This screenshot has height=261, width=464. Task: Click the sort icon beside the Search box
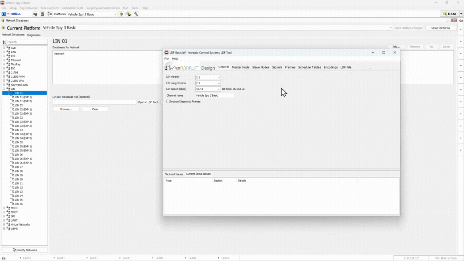[x=4, y=42]
